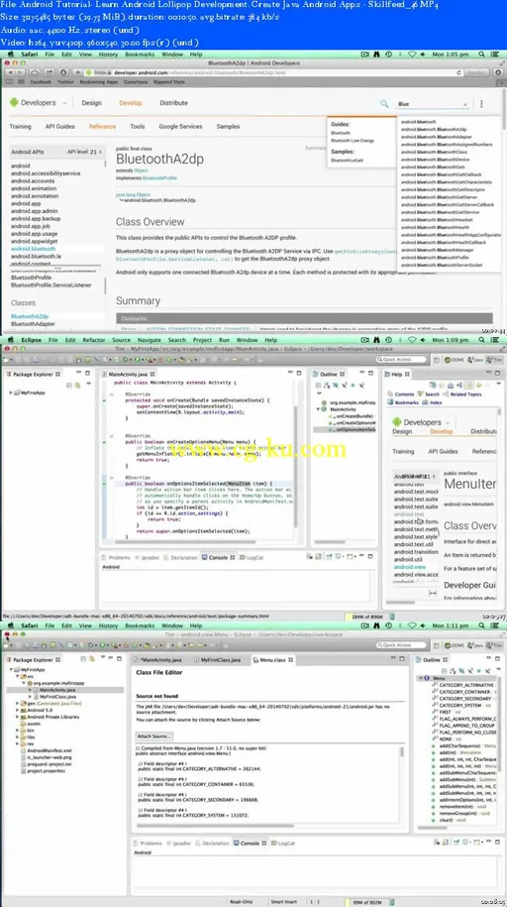Select onCreate(Bundle) in the MainActivity outline
The height and width of the screenshot is (907, 507).
[x=352, y=416]
